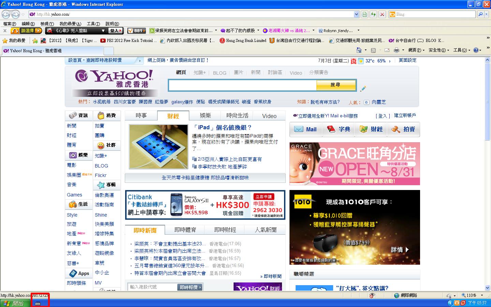Select the Video tab in news box

coord(269,116)
